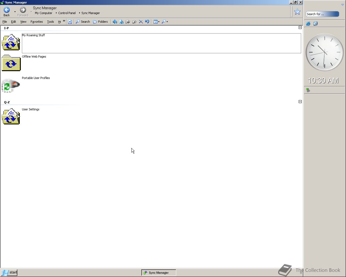The height and width of the screenshot is (277, 346).
Task: Open the File menu
Action: click(x=5, y=22)
